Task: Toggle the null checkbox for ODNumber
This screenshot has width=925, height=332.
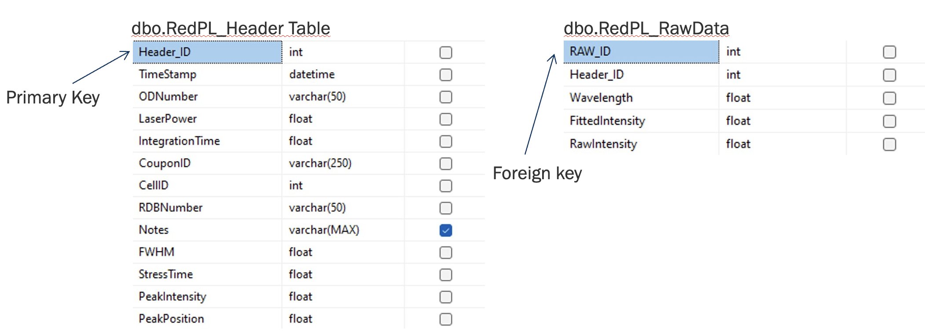Action: coord(445,97)
